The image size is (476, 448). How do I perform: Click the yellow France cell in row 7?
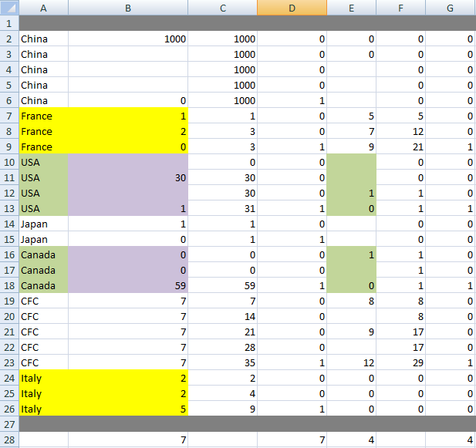[42, 116]
